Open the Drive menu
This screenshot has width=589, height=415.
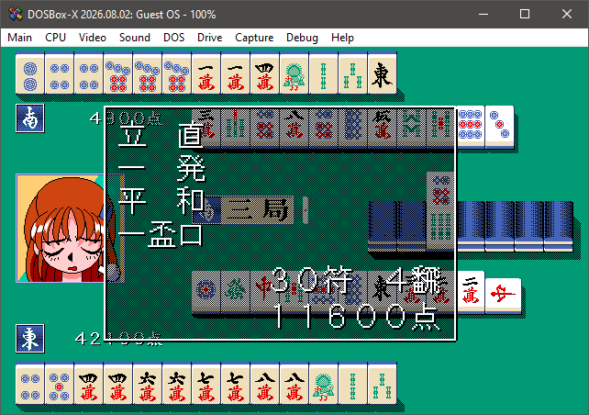click(x=209, y=38)
